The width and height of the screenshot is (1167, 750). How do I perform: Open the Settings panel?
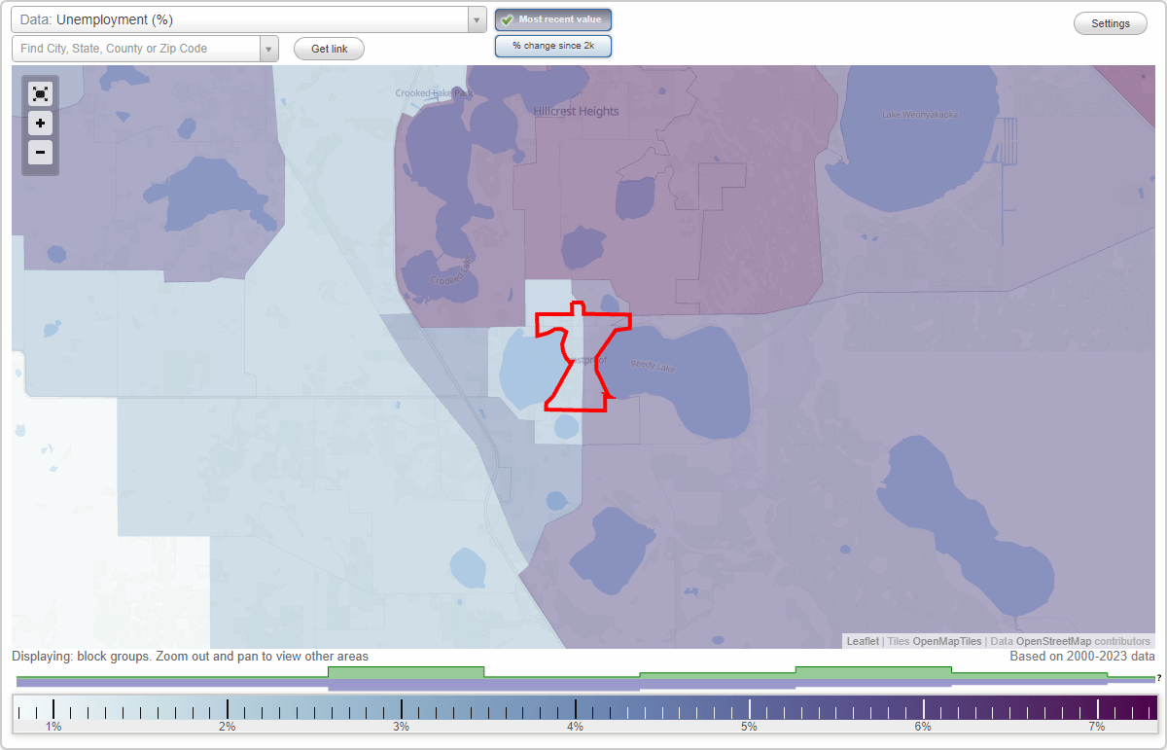pos(1110,23)
